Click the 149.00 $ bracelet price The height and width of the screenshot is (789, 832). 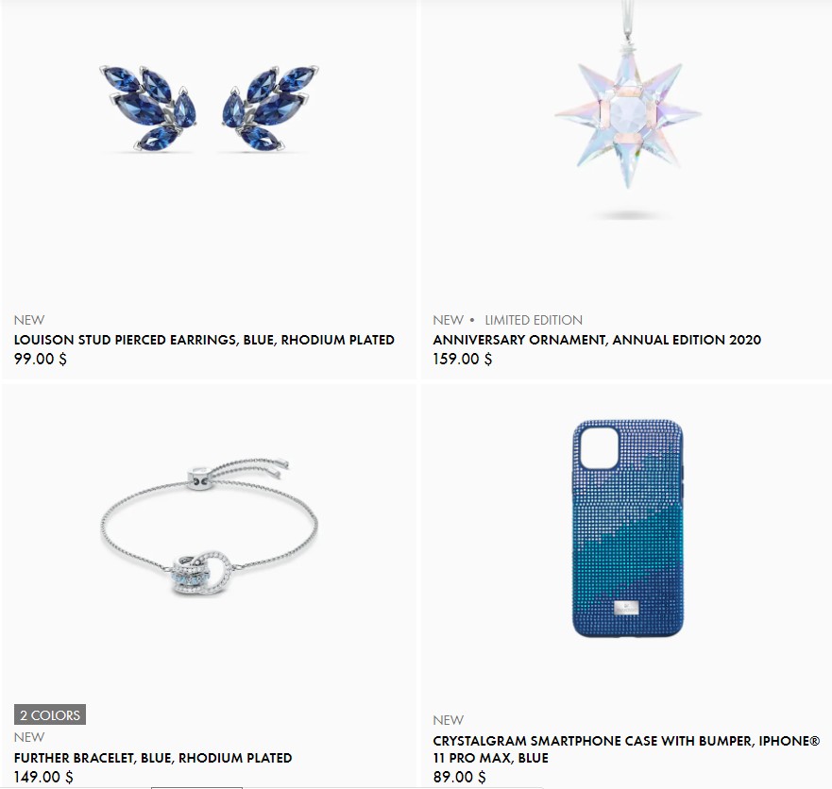coord(43,777)
